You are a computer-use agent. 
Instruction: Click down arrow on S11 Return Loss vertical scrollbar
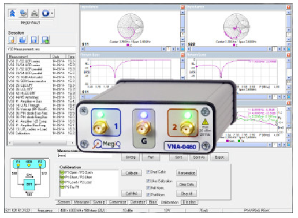pyautogui.click(x=182, y=77)
